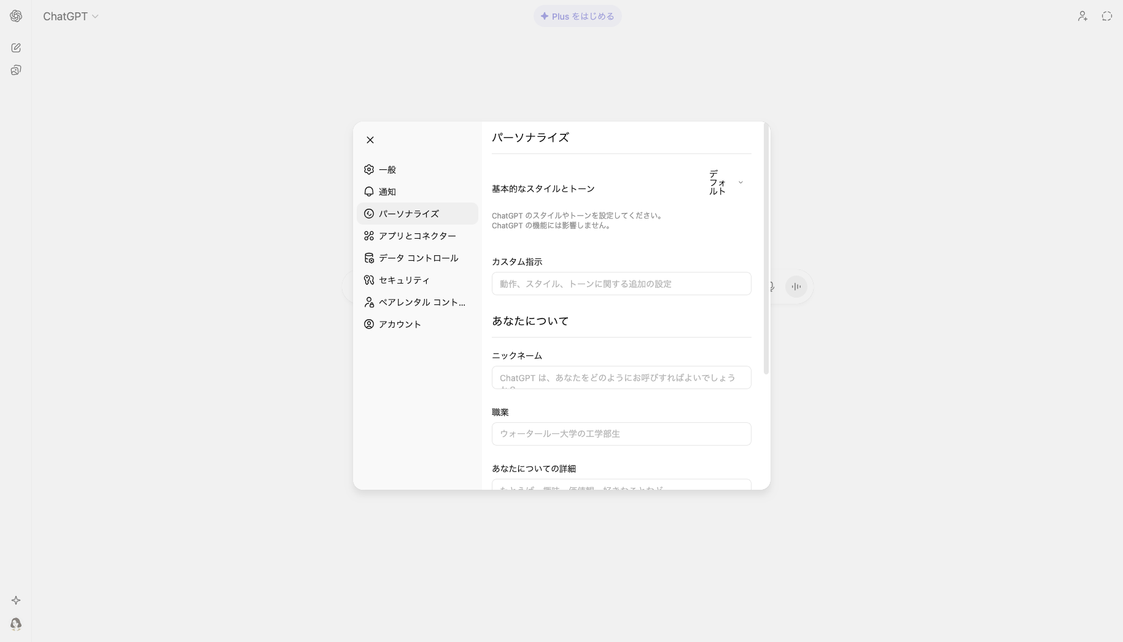Click the ChatGPT logo in the top corner

16,16
